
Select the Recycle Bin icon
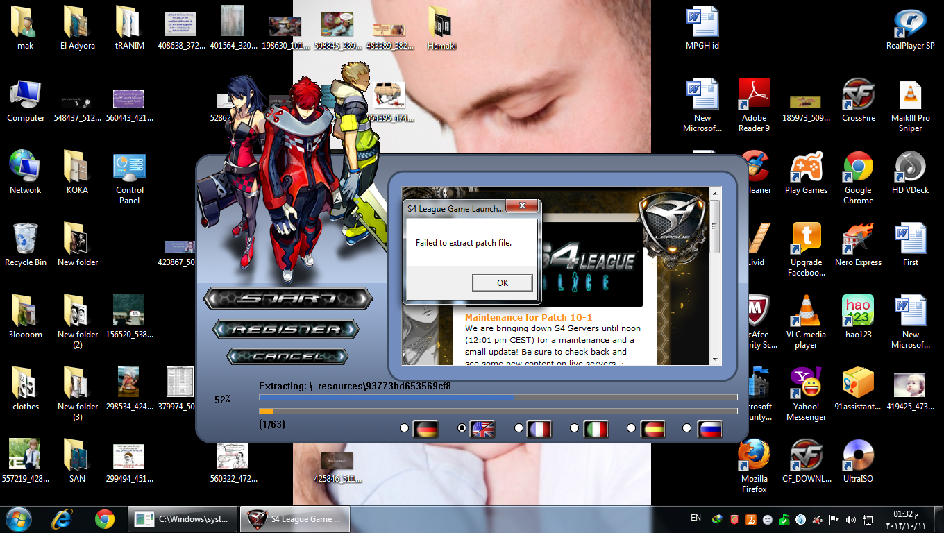pos(26,245)
